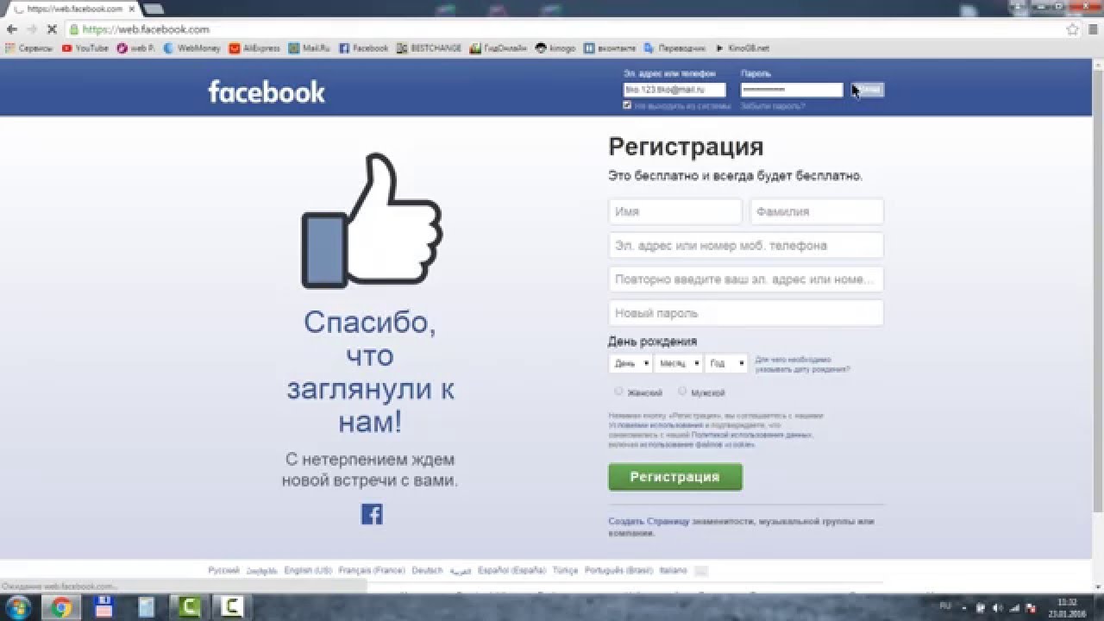Open the Год birthday dropdown
The image size is (1104, 621).
point(726,364)
